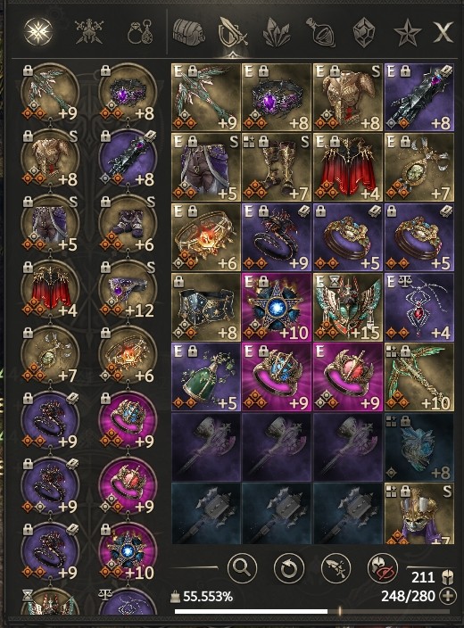Viewport: 464px width, 628px height.
Task: Click the feather dismantle icon
Action: click(336, 567)
